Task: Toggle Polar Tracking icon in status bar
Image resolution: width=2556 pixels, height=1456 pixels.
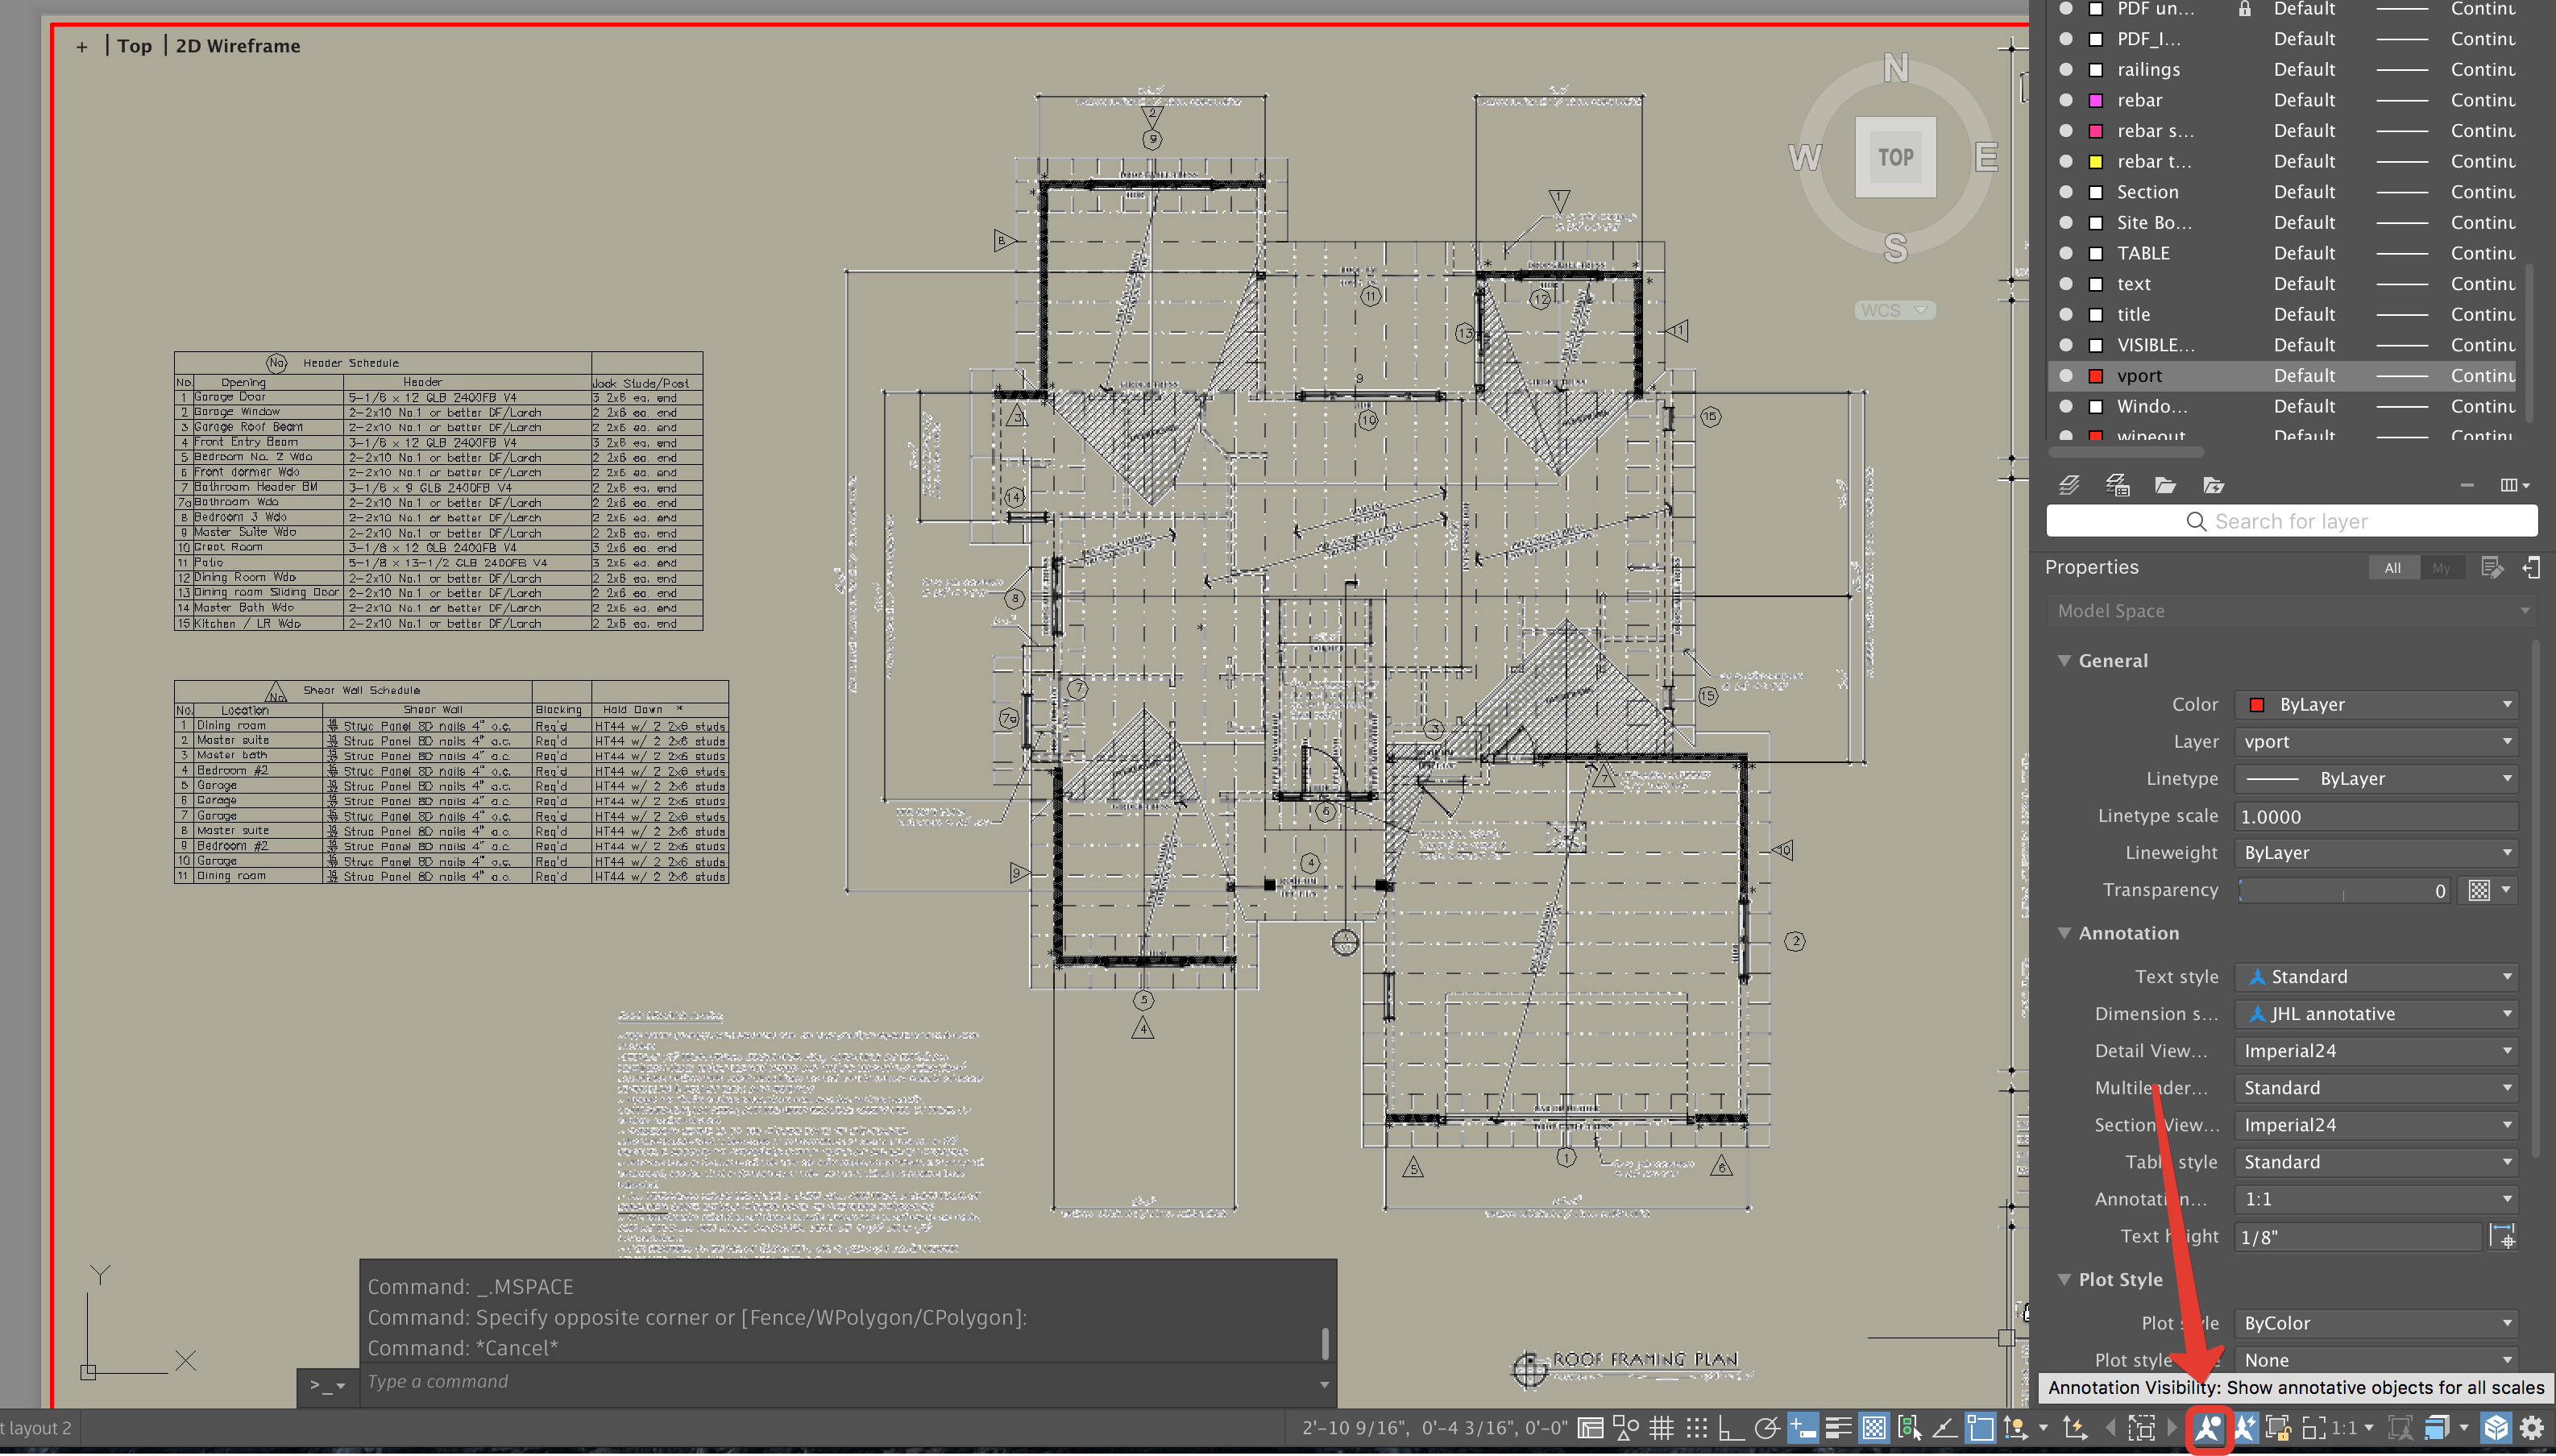Action: pyautogui.click(x=1767, y=1428)
